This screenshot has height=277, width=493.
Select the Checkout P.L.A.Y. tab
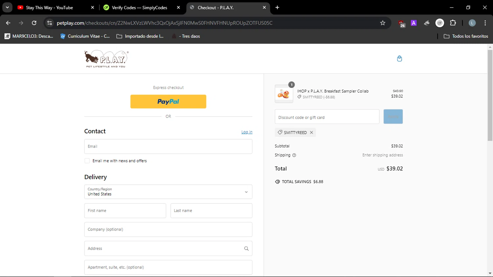tap(228, 8)
